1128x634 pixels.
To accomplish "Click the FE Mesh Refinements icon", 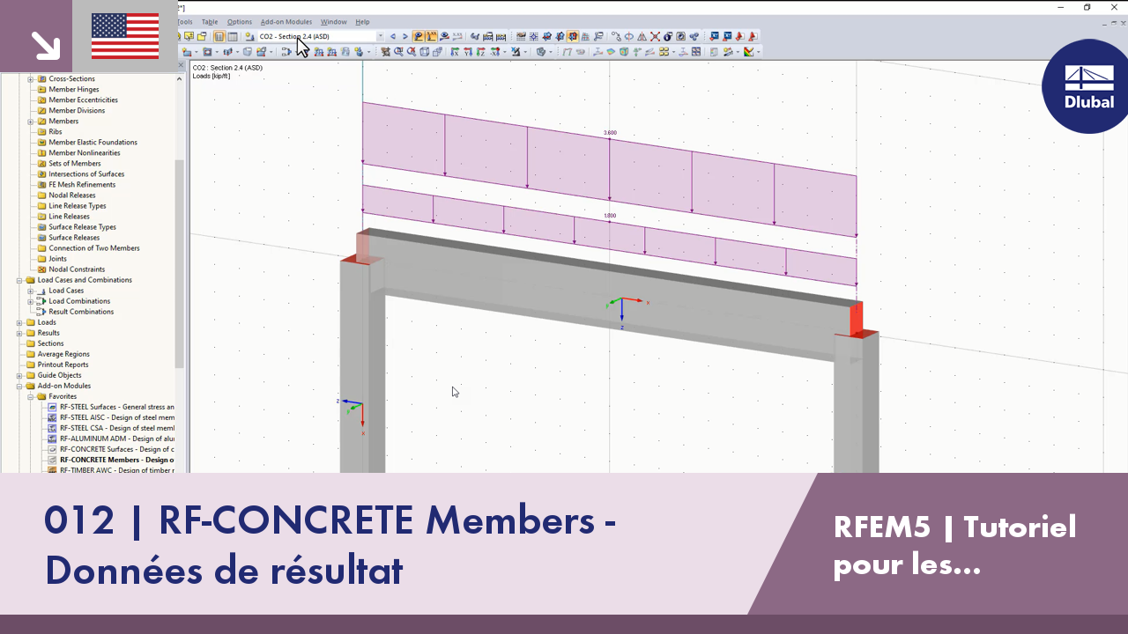I will (41, 184).
